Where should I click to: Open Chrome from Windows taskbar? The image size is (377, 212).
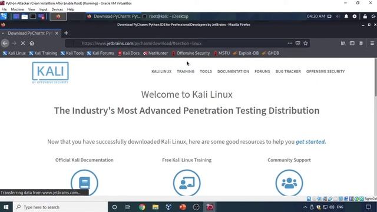142,207
